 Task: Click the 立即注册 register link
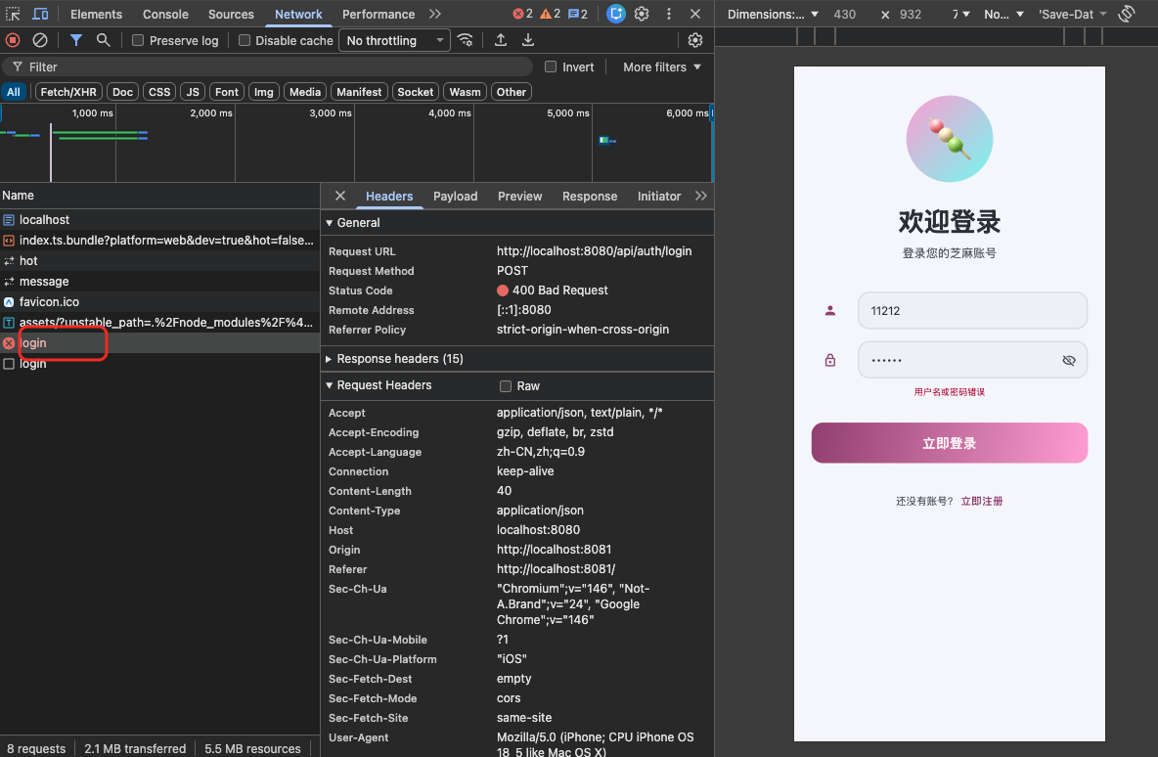(x=982, y=501)
